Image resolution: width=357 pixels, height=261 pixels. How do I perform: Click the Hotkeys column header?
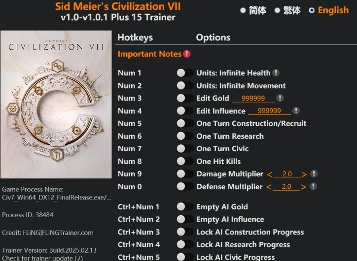pos(135,37)
